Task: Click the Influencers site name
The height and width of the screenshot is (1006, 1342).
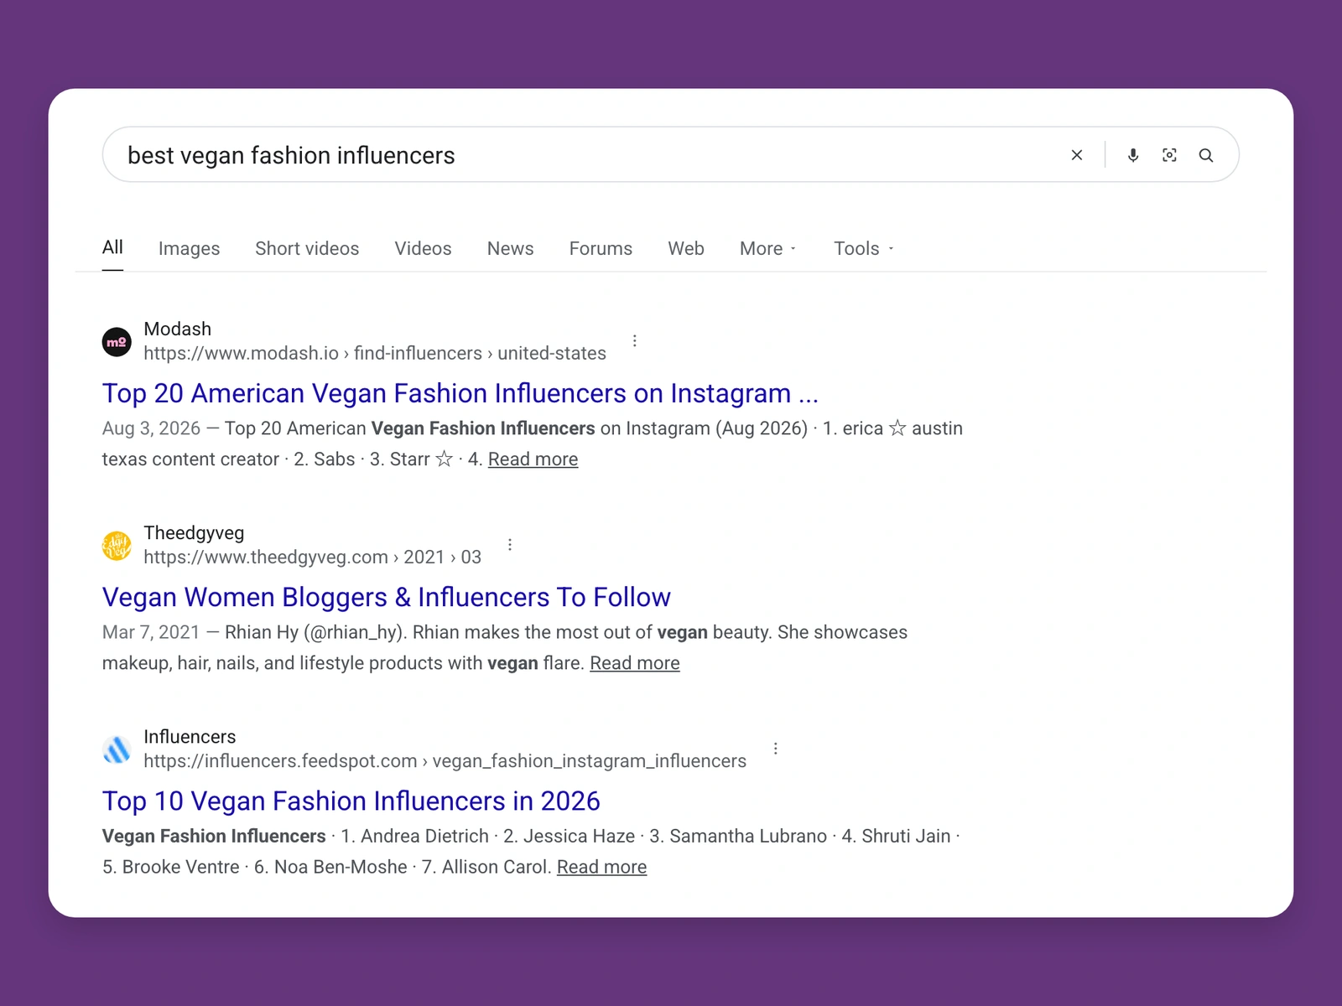Action: coord(190,736)
